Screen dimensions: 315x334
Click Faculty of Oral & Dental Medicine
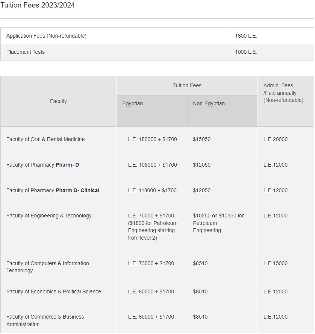[45, 139]
